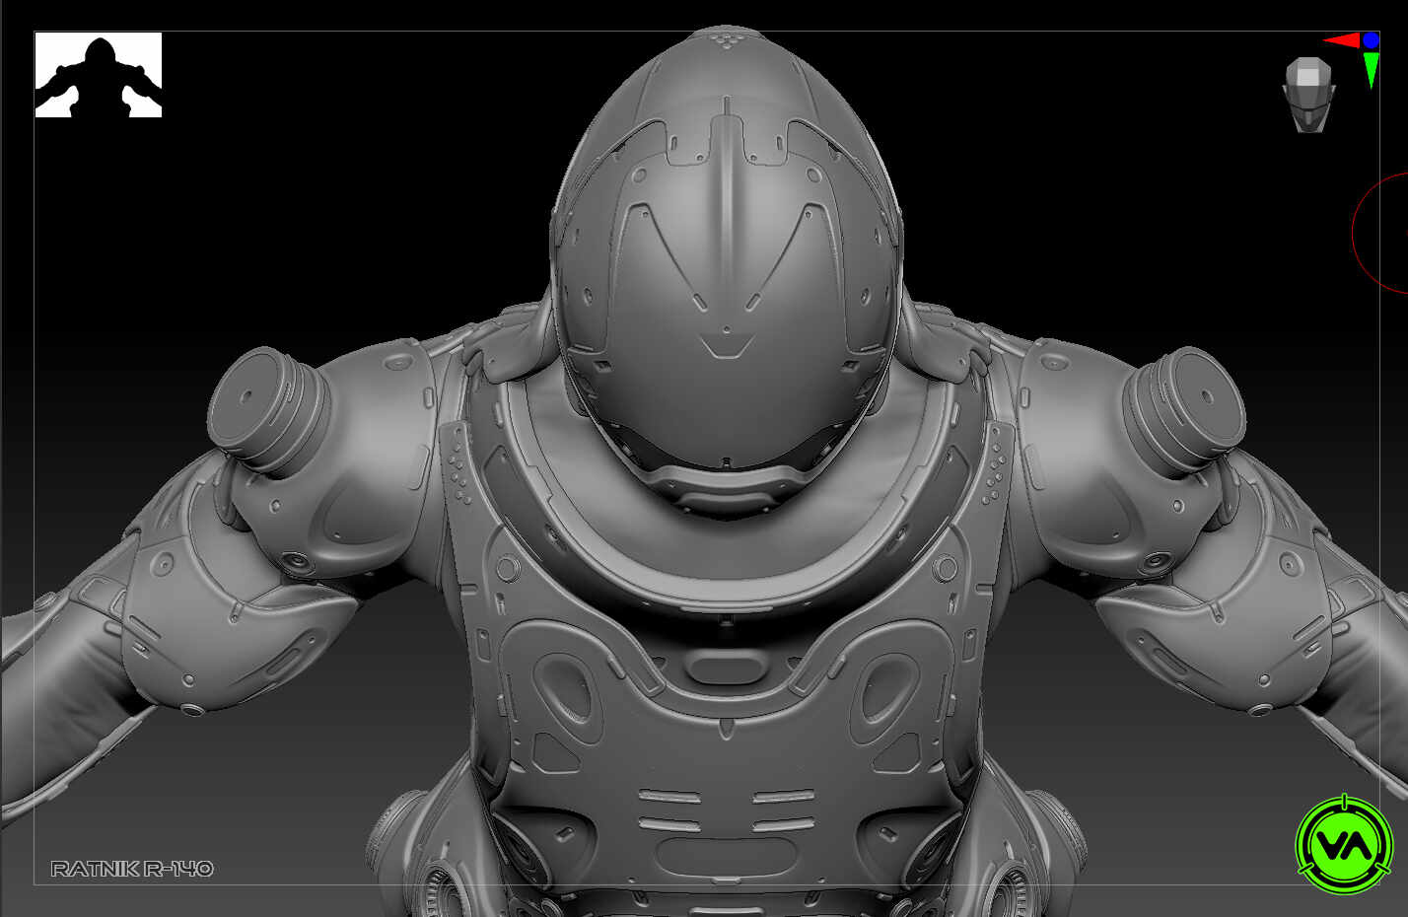This screenshot has height=917, width=1408.
Task: Click the green Y-axis cone indicator
Action: [1371, 70]
